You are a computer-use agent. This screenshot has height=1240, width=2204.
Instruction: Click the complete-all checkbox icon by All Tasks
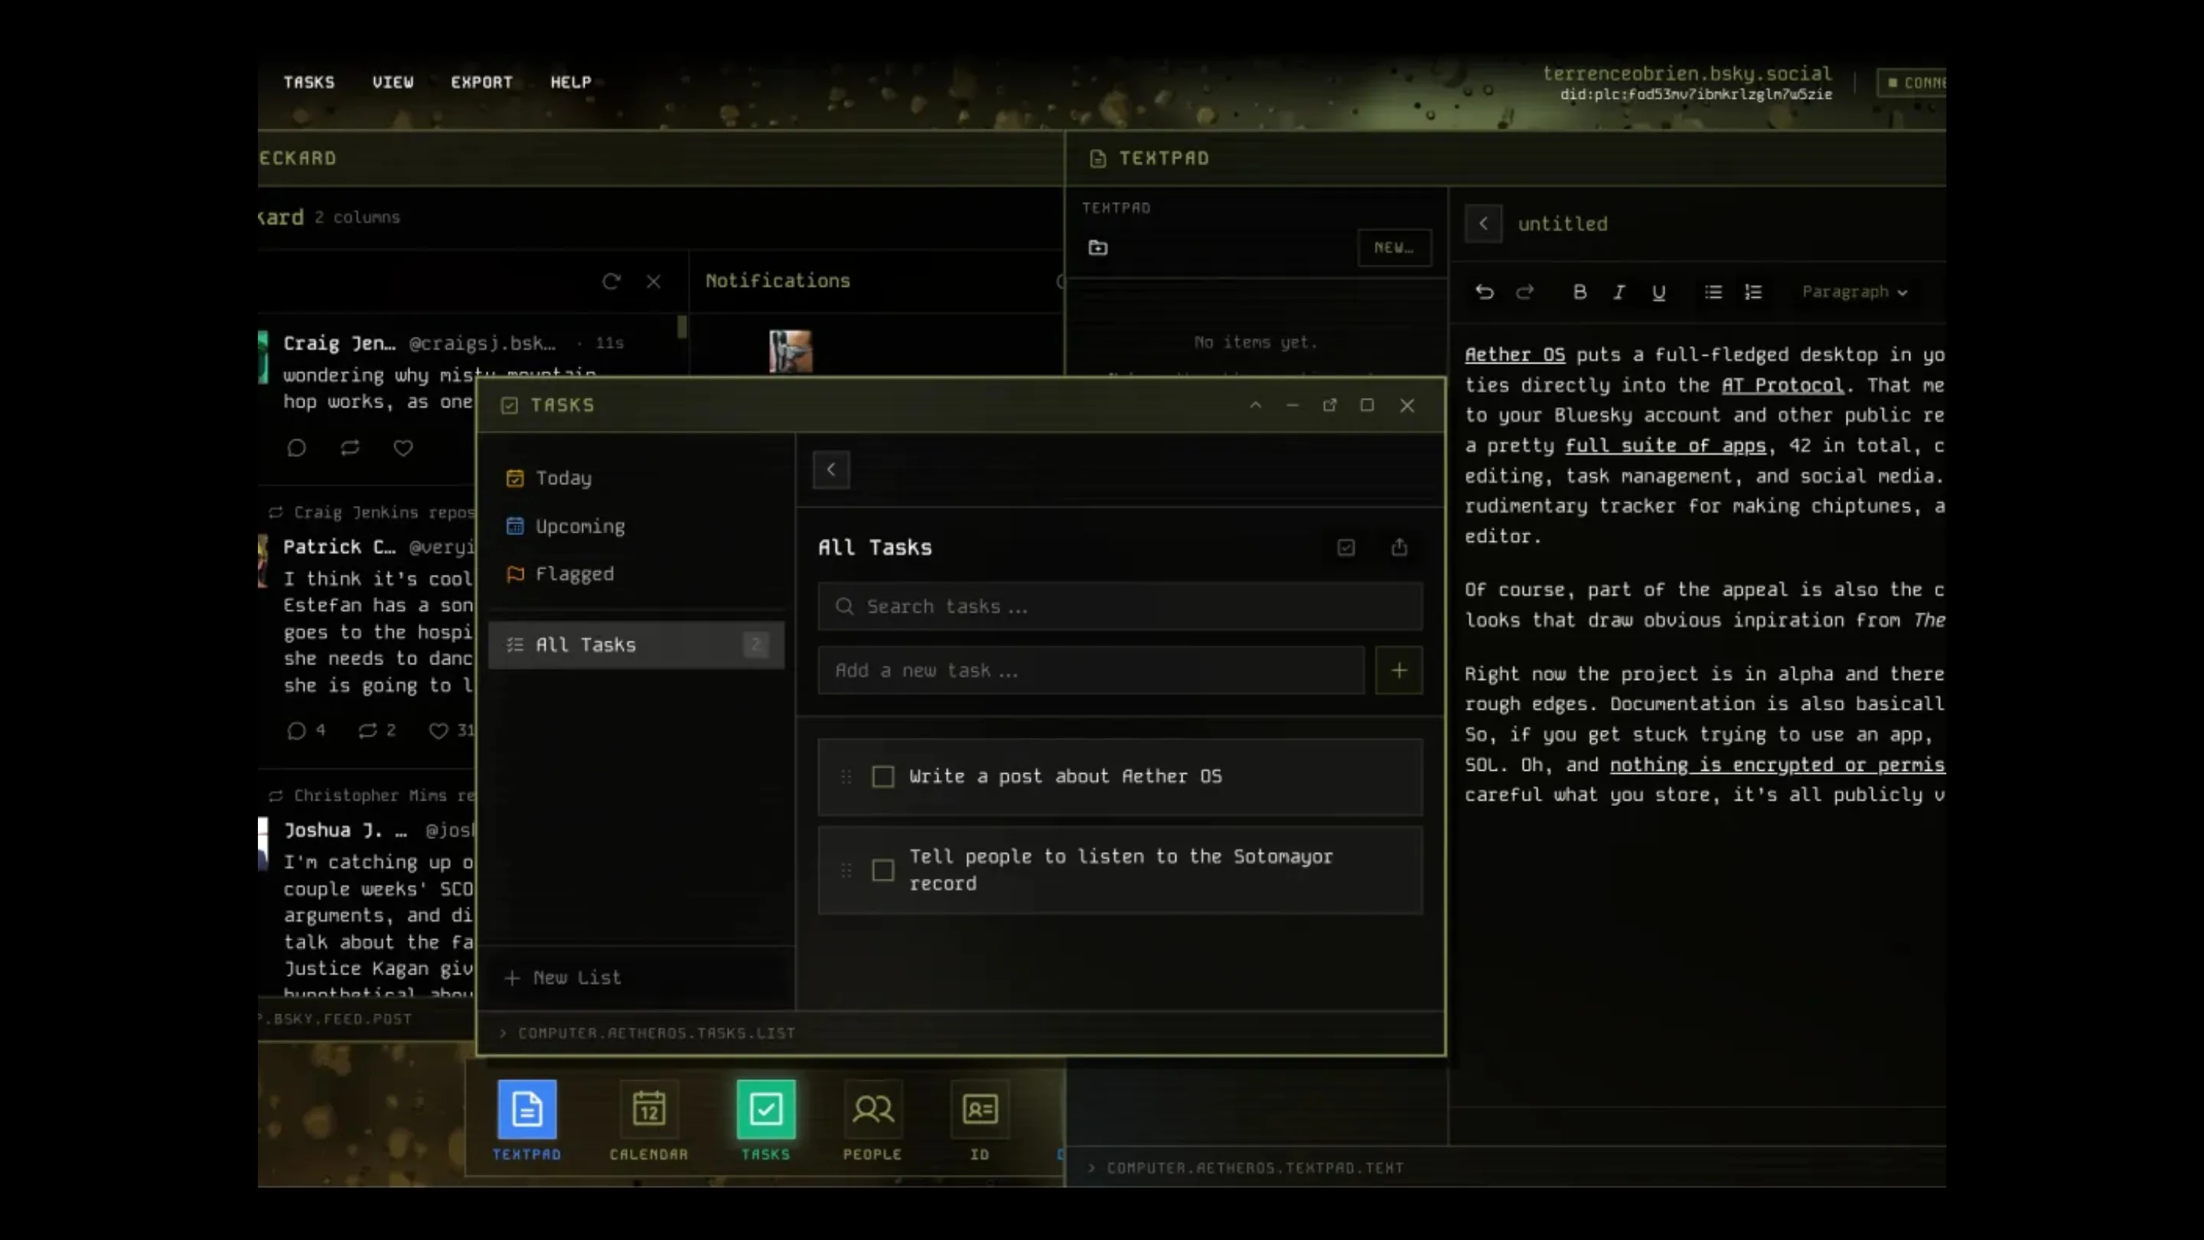tap(1346, 547)
